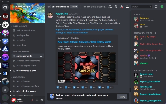Open the inbox icon
The image size is (166, 104).
click(156, 7)
